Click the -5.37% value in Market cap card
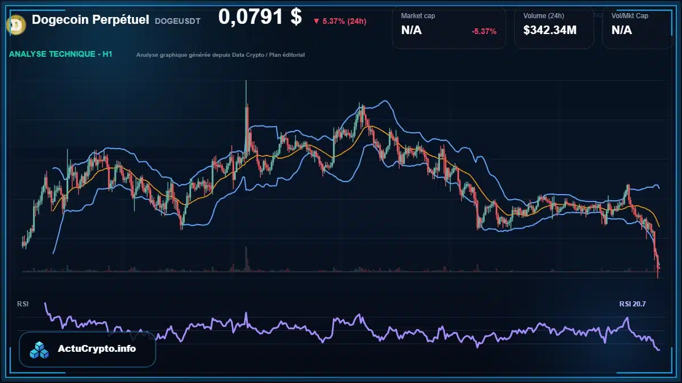This screenshot has width=682, height=383. pyautogui.click(x=484, y=31)
